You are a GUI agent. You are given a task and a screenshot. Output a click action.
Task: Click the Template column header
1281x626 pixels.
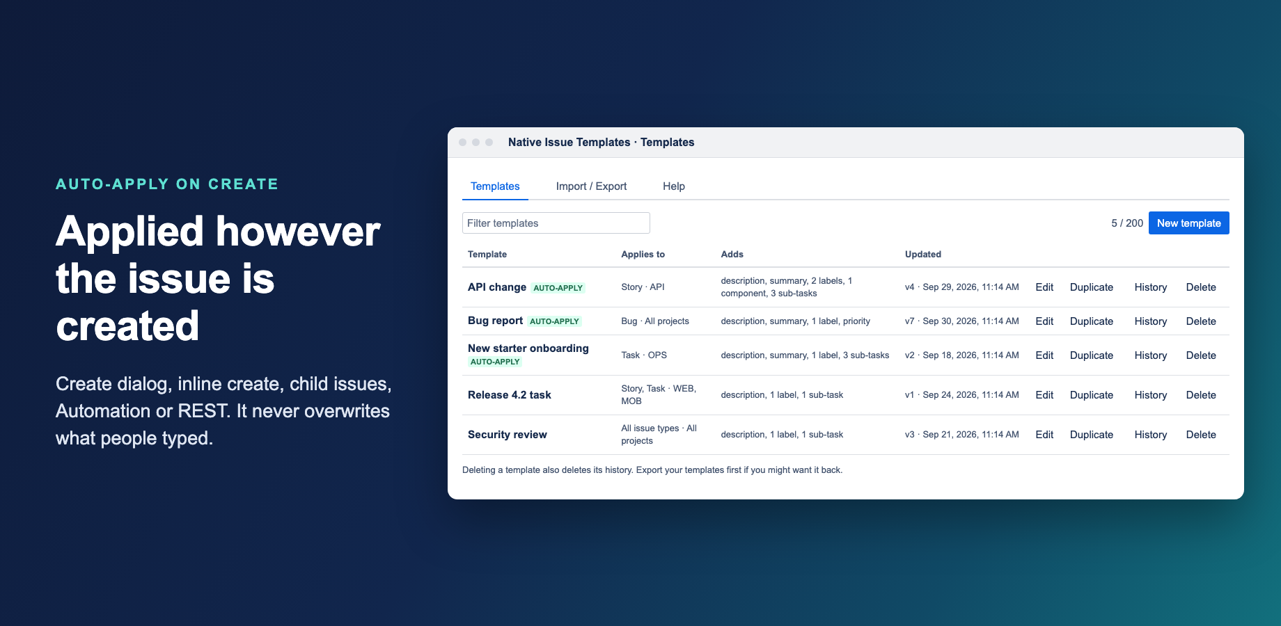(487, 255)
